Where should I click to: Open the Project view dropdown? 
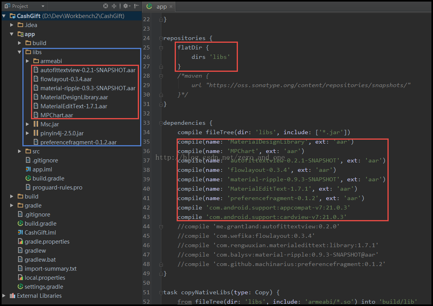(x=43, y=6)
